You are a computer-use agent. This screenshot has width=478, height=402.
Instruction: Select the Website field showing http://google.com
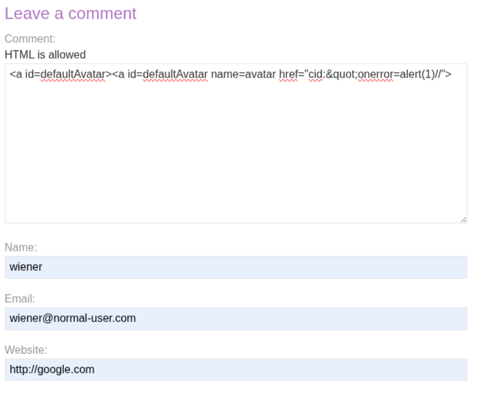click(235, 370)
